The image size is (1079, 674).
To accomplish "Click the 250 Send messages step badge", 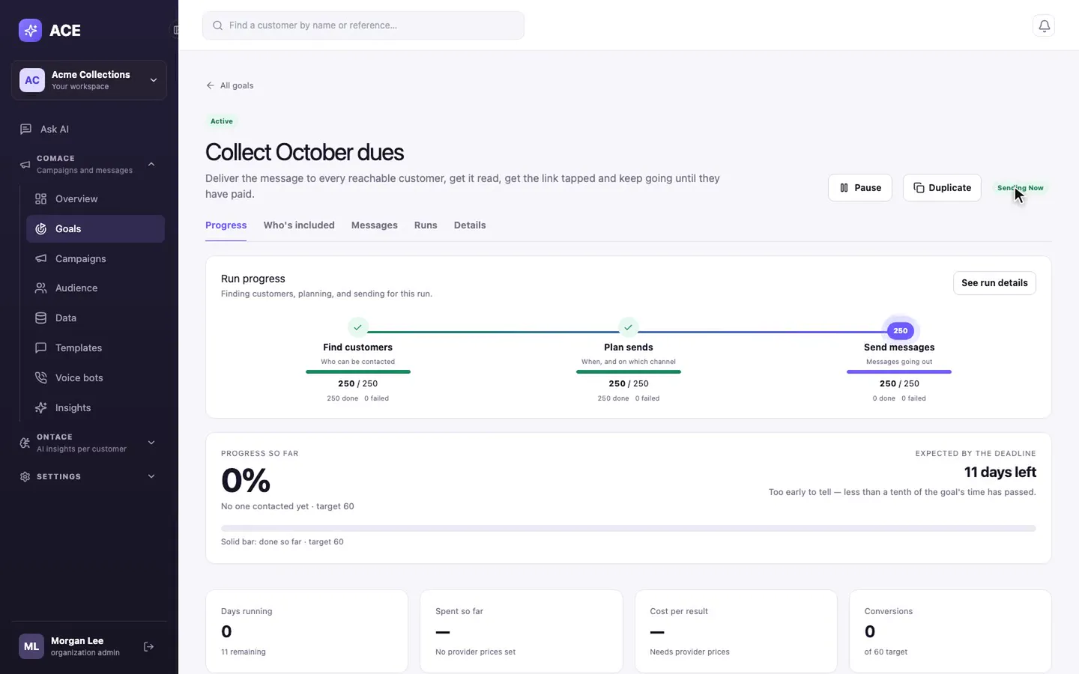I will click(900, 330).
